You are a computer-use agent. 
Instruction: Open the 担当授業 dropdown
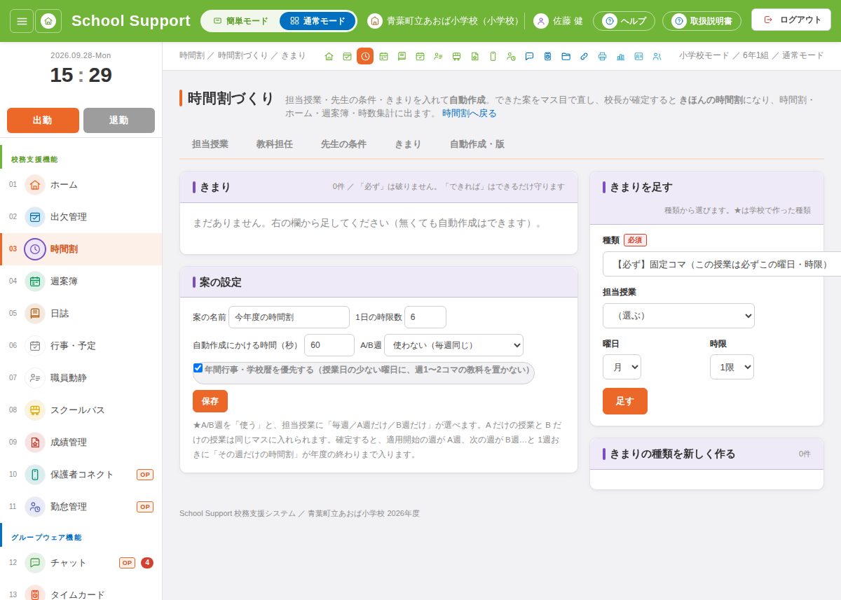click(x=678, y=316)
